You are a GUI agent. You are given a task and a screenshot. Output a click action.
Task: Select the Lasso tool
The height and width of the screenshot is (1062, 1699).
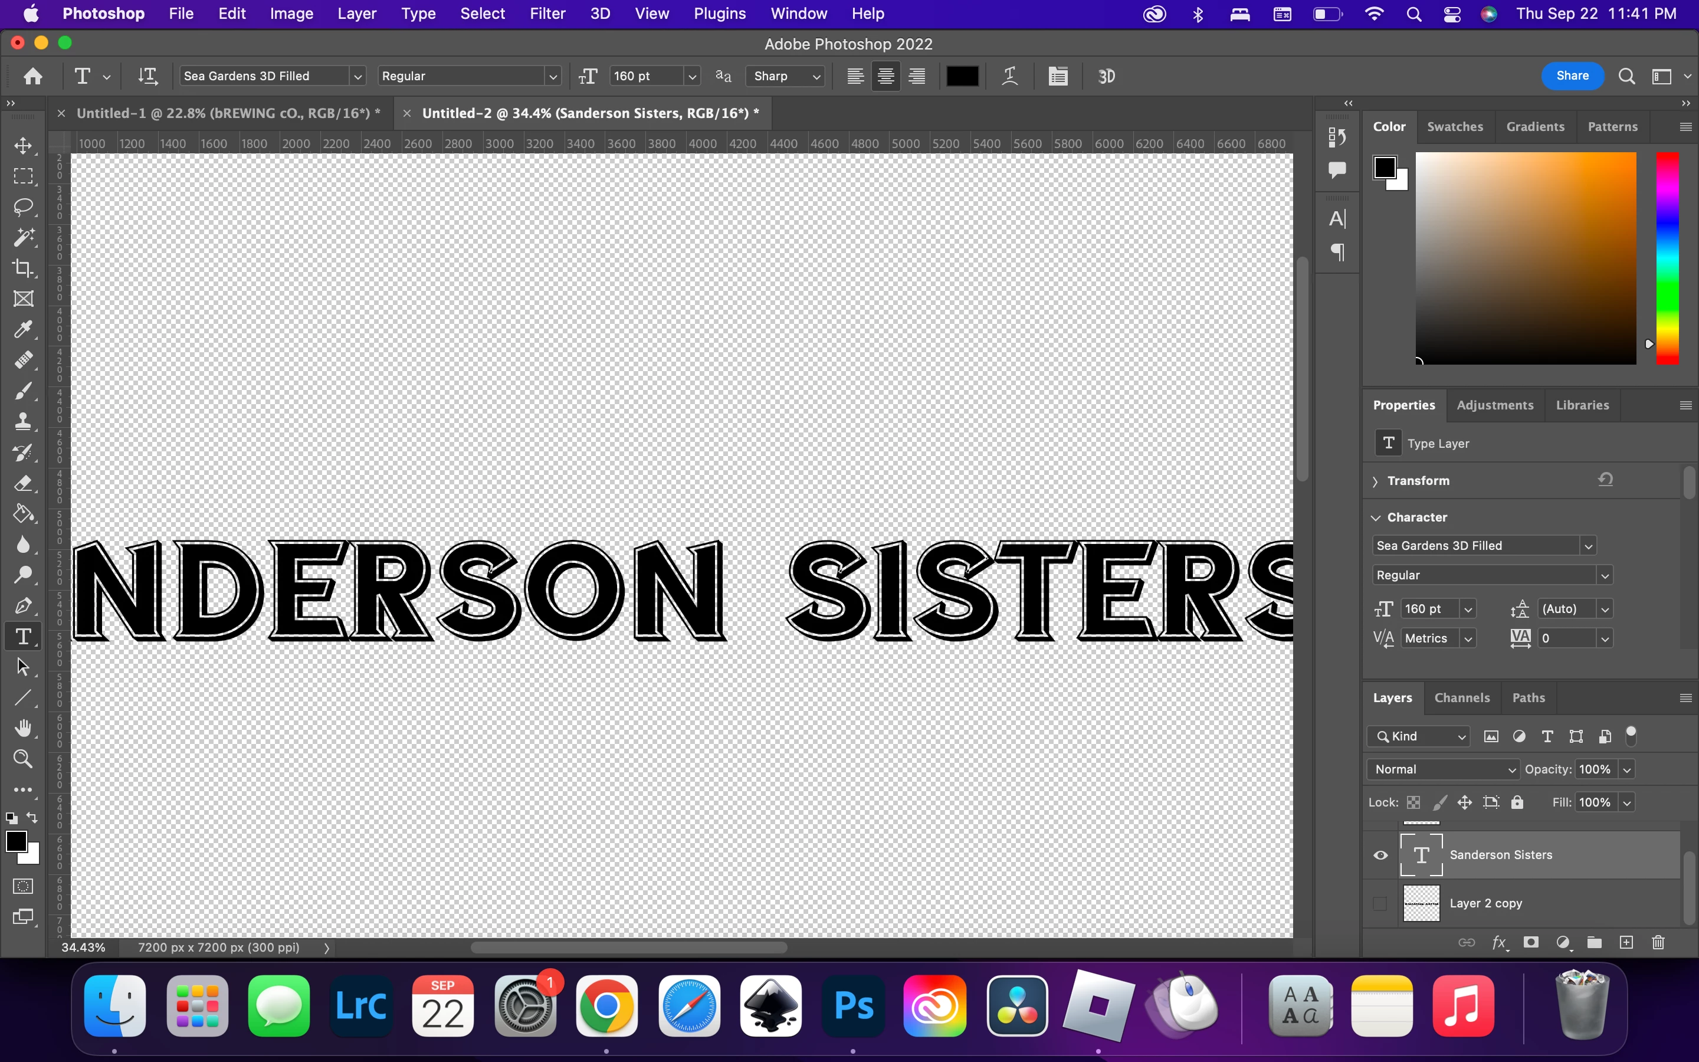tap(23, 206)
